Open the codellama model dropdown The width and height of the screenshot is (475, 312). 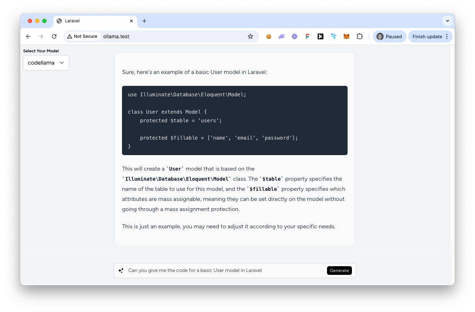point(46,63)
